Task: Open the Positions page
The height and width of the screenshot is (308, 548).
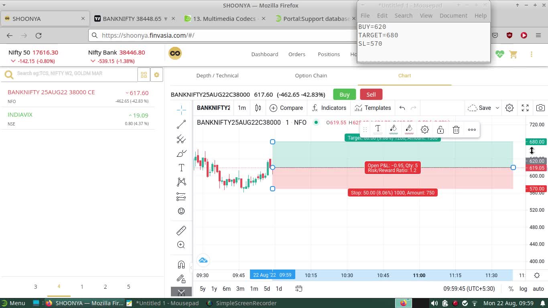Action: (329, 54)
